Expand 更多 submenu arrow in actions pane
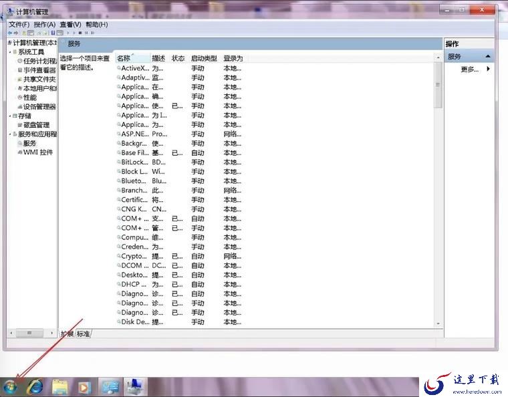The height and width of the screenshot is (397, 508). 488,69
